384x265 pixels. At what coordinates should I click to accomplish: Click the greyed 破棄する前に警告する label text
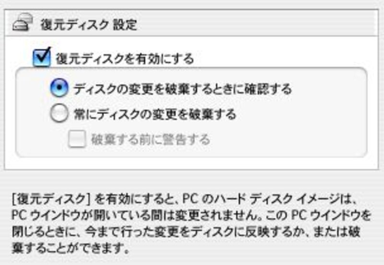pos(151,139)
